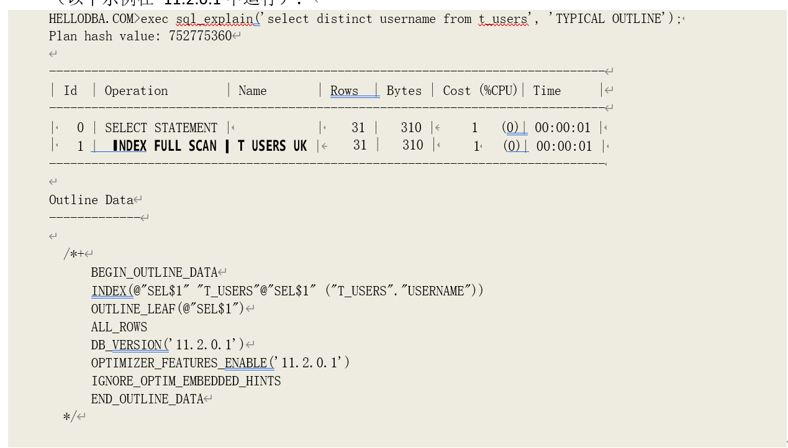Click the ALL_ROWS hint

(119, 327)
